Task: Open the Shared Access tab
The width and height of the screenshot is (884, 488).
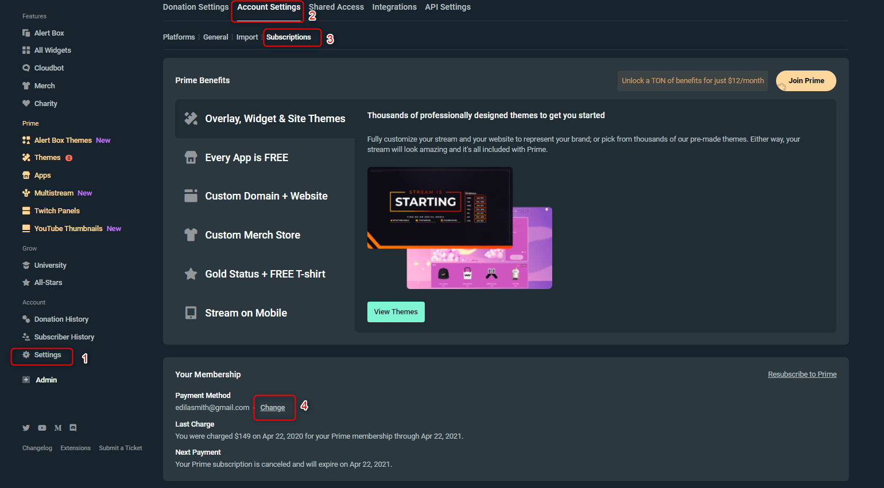Action: click(x=336, y=7)
